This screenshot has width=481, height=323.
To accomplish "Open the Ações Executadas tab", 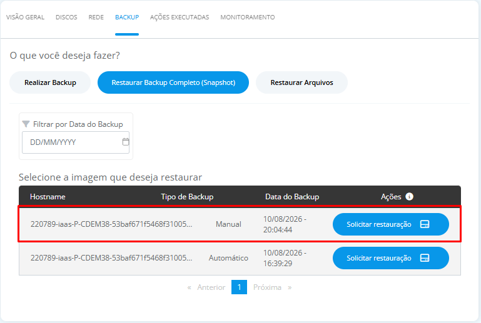I will 180,17.
